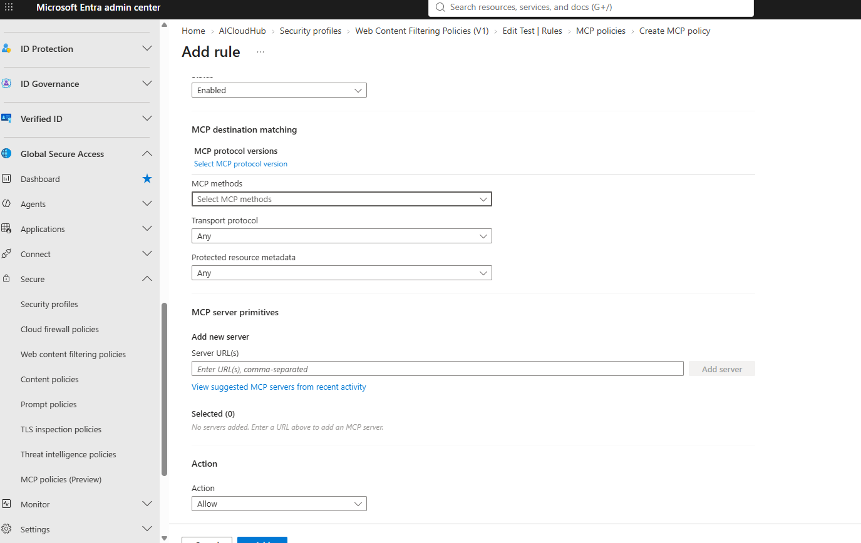The height and width of the screenshot is (543, 861).
Task: Open TLS inspection policies in sidebar
Action: tap(61, 429)
